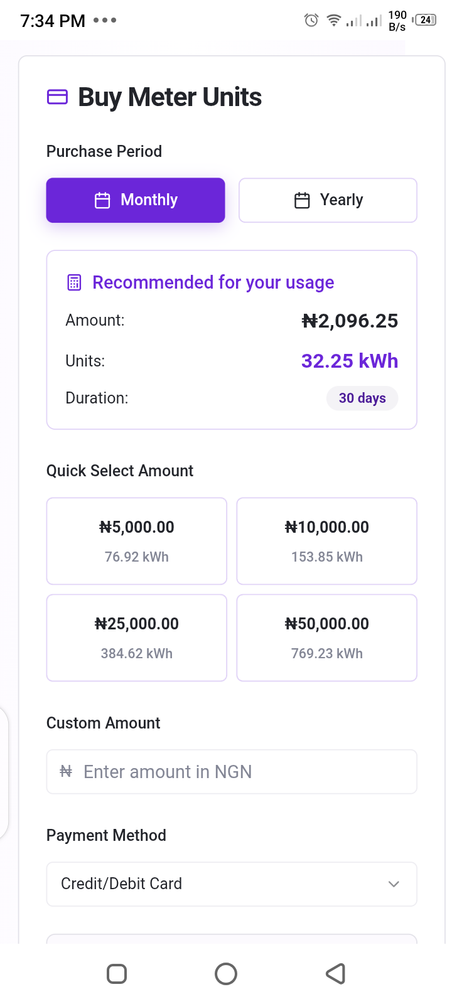The image size is (452, 1004).
Task: Tap the Android home circle icon
Action: tap(226, 974)
